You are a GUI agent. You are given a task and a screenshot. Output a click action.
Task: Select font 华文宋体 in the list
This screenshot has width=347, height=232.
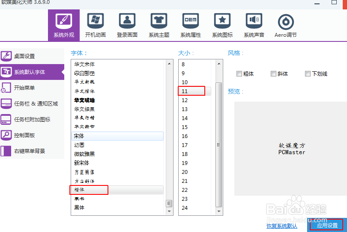(117, 64)
